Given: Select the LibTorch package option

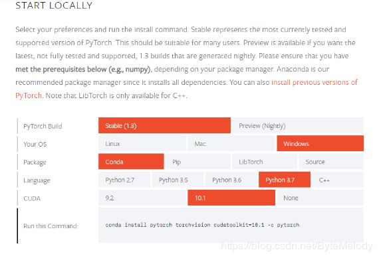Looking at the screenshot, I should 265,162.
